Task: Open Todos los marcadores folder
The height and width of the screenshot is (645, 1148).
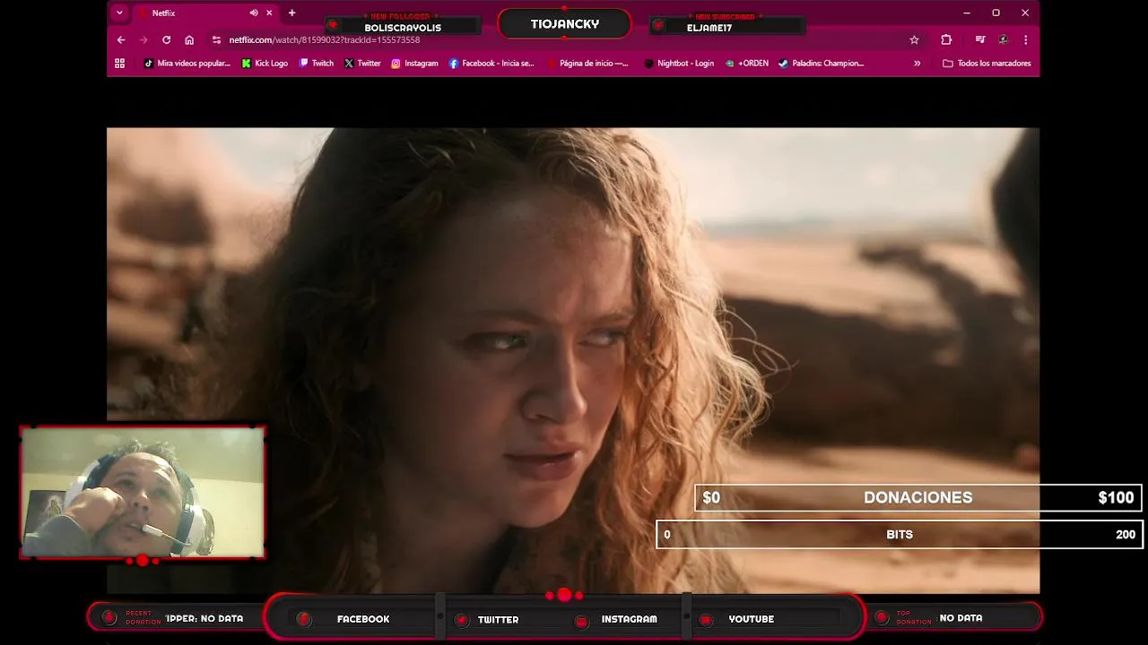Action: [987, 64]
